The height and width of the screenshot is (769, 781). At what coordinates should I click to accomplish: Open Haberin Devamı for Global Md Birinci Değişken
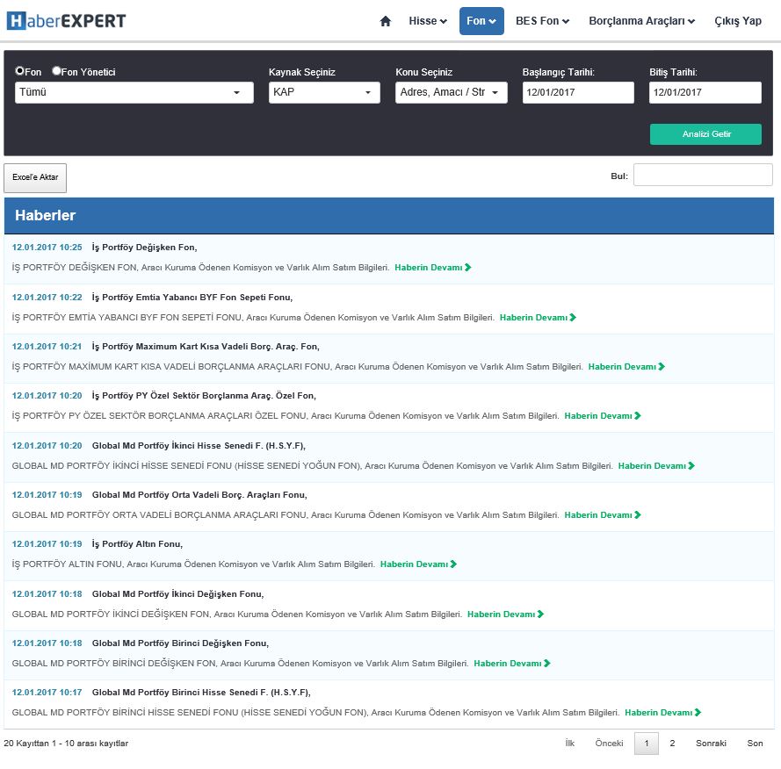pyautogui.click(x=511, y=664)
